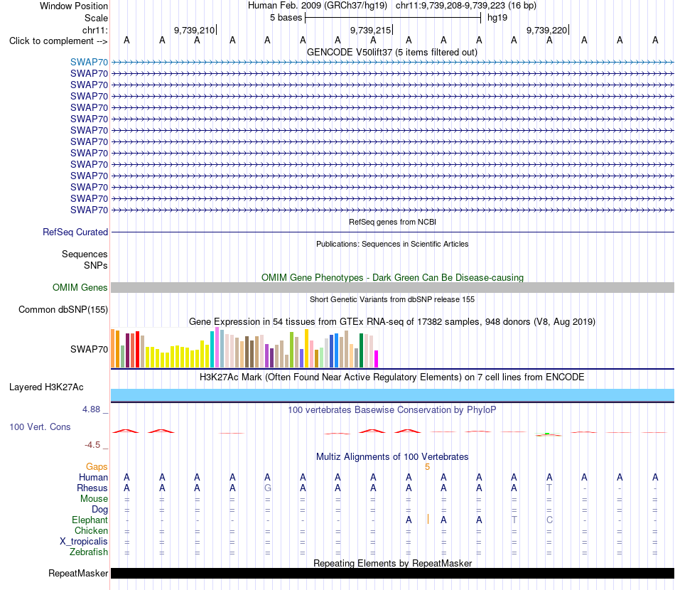Screen dimensions: 675x590
Task: Click 'Short Genetic Variants from dbSNP release 155'
Action: [392, 299]
